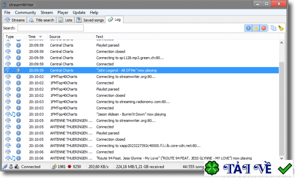
Task: Open the Player menu
Action: (63, 13)
